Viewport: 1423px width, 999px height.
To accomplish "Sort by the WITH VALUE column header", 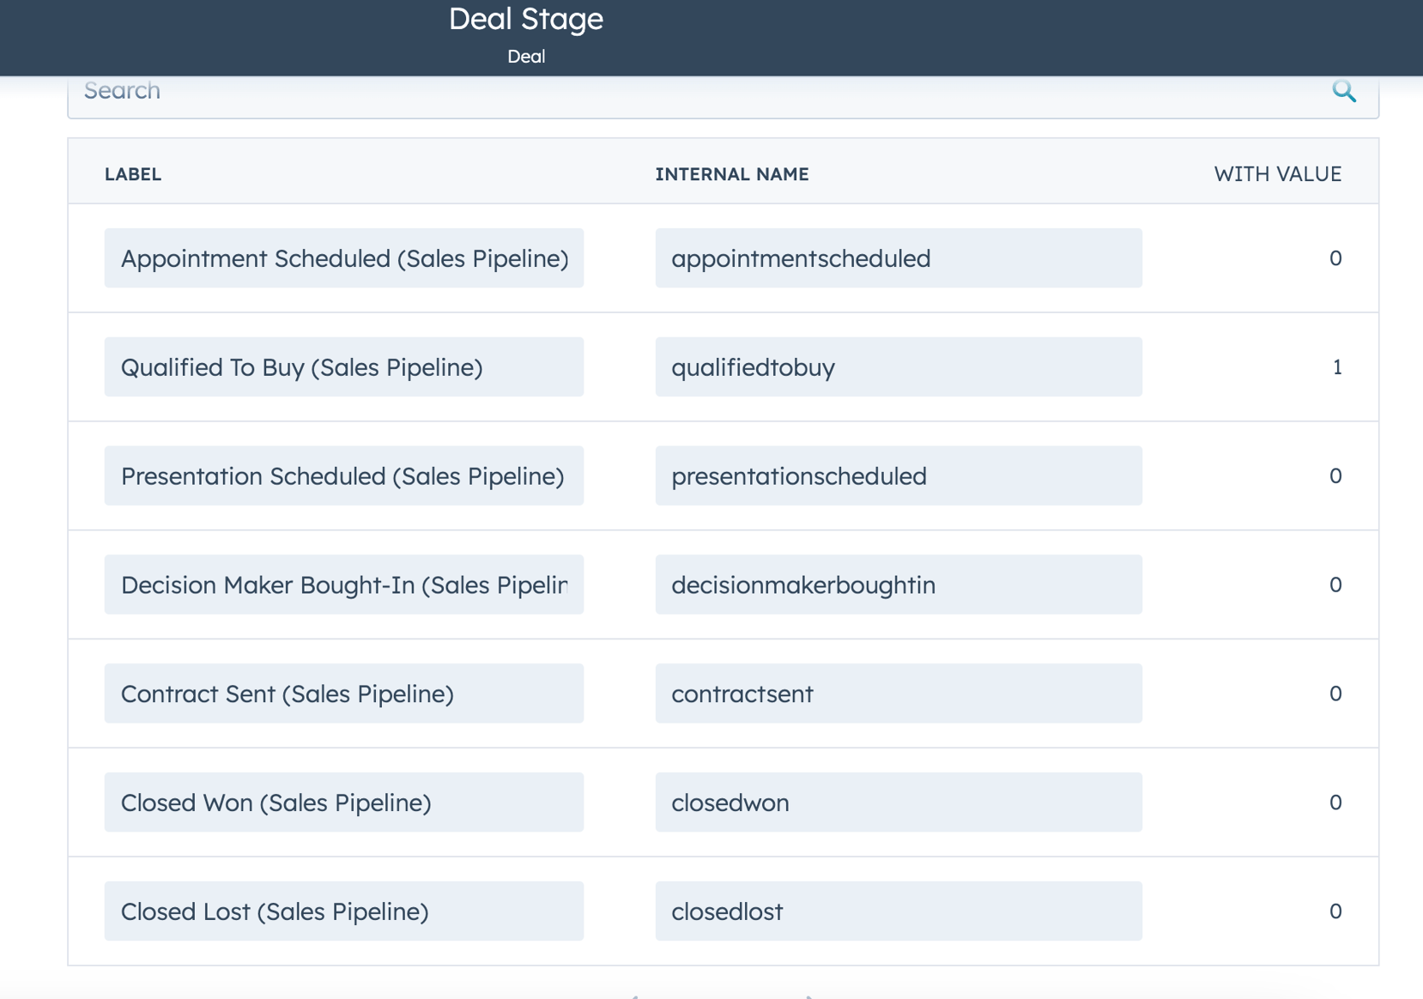I will [x=1278, y=173].
